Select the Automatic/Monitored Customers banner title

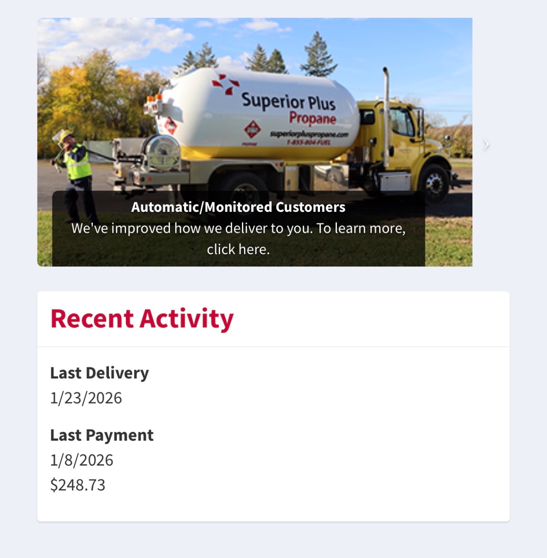coord(238,207)
